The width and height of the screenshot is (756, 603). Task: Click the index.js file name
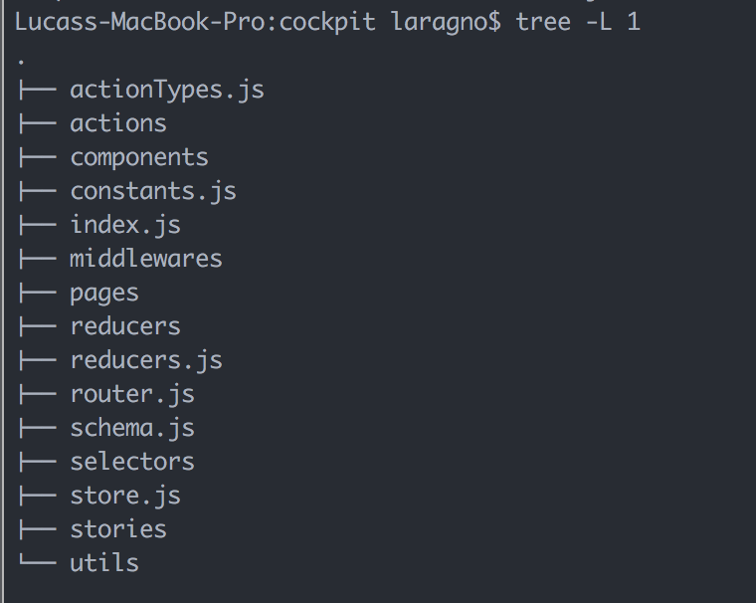tap(125, 226)
